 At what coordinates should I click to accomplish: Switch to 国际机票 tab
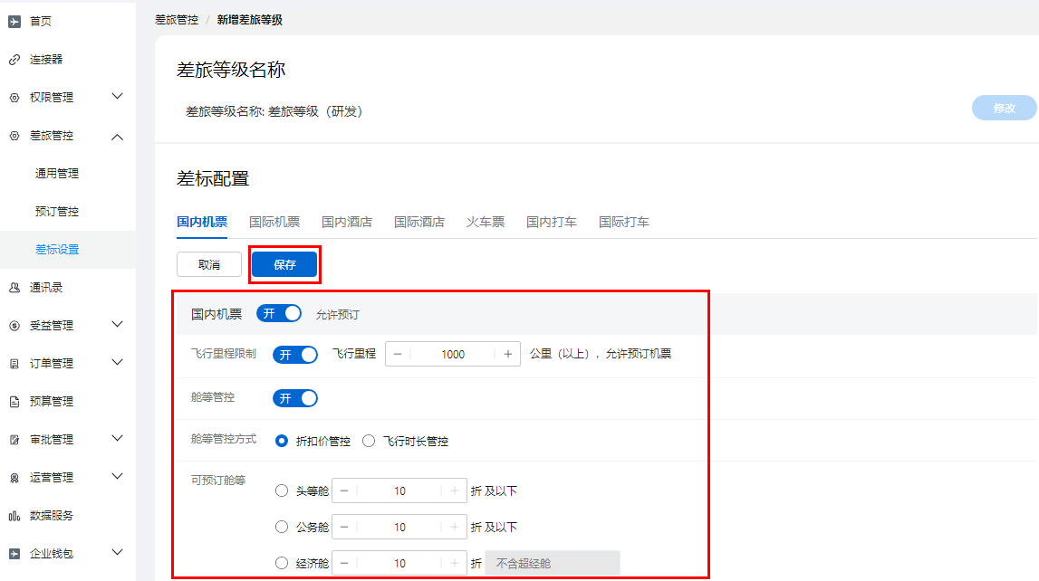click(274, 222)
